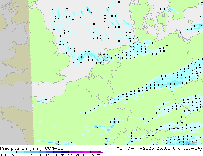Click the 2–5 mm legend color box
Viewport: 203px width, 156px height.
(28, 152)
